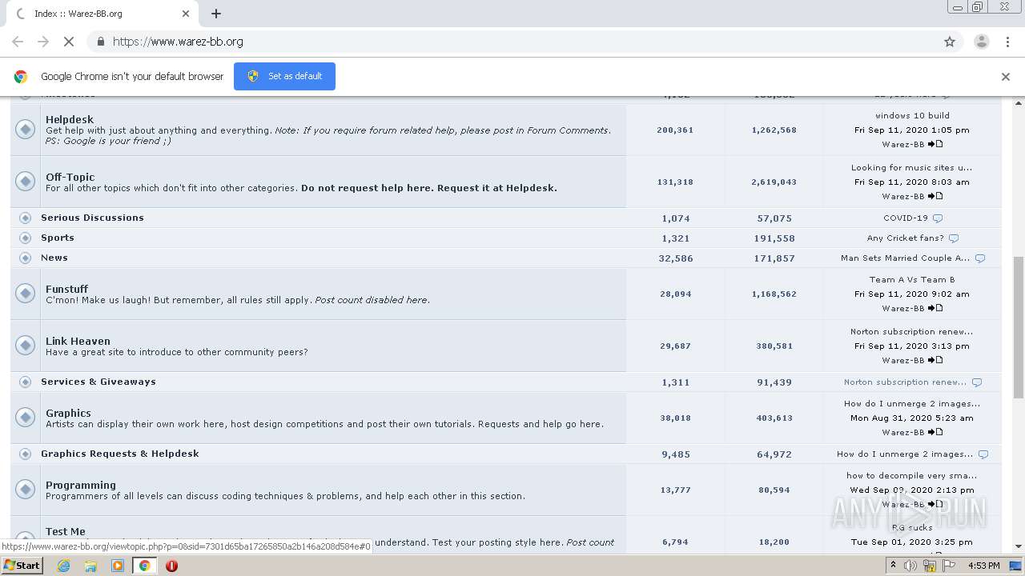1025x576 pixels.
Task: Open Graphics Requests & Helpdesk subforum
Action: [120, 454]
